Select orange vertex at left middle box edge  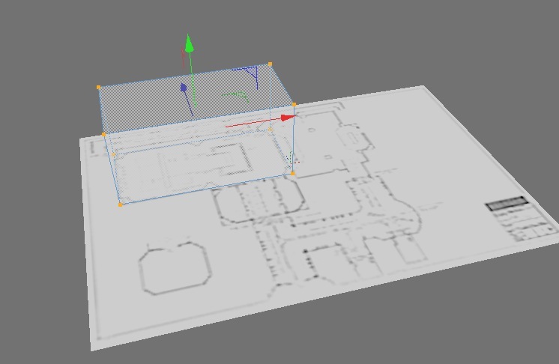(103, 135)
